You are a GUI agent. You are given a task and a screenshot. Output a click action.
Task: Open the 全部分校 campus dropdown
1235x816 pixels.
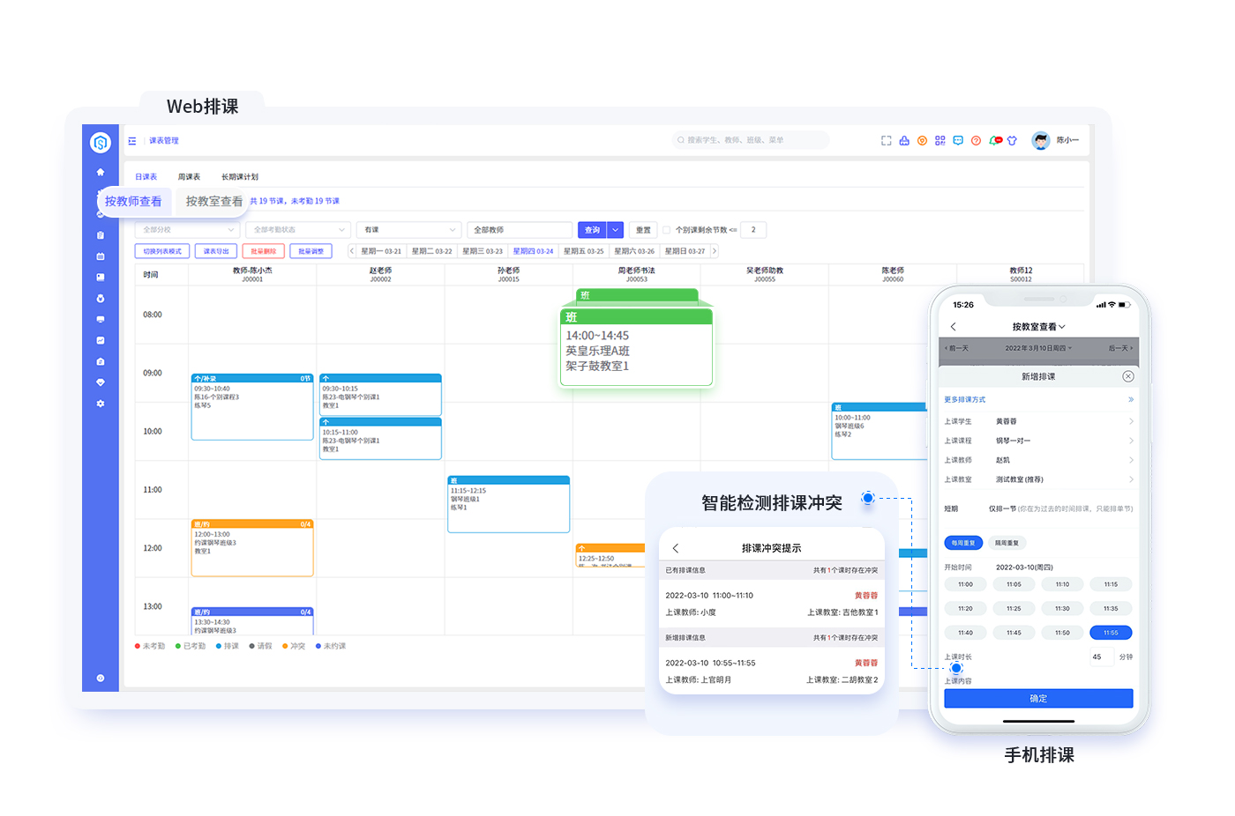coord(187,229)
